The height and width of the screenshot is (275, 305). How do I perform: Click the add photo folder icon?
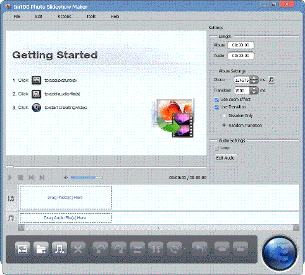coord(41,249)
